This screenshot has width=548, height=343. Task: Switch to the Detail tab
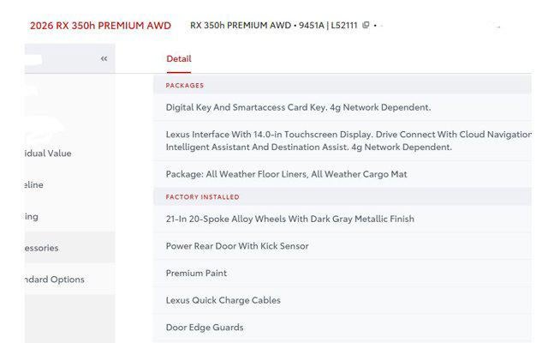(x=178, y=59)
